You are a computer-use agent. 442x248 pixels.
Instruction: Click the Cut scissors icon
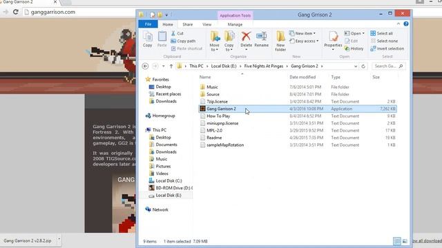[173, 33]
